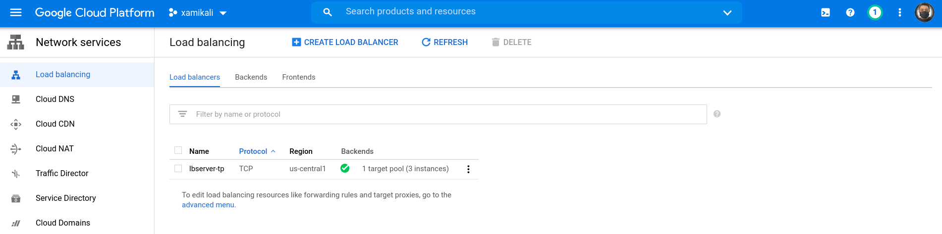This screenshot has height=234, width=942.
Task: Click the Cloud NAT sidebar icon
Action: click(x=16, y=149)
